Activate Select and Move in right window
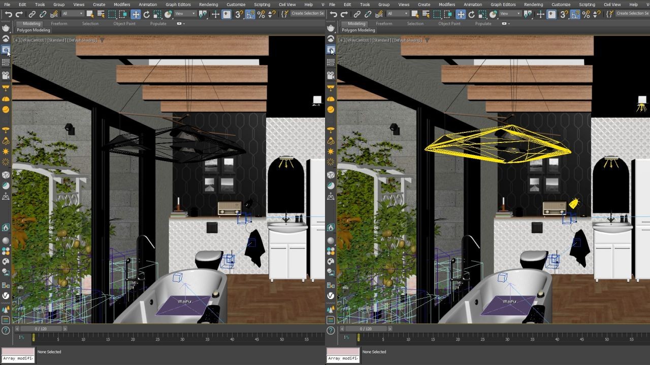This screenshot has width=650, height=365. [x=461, y=15]
